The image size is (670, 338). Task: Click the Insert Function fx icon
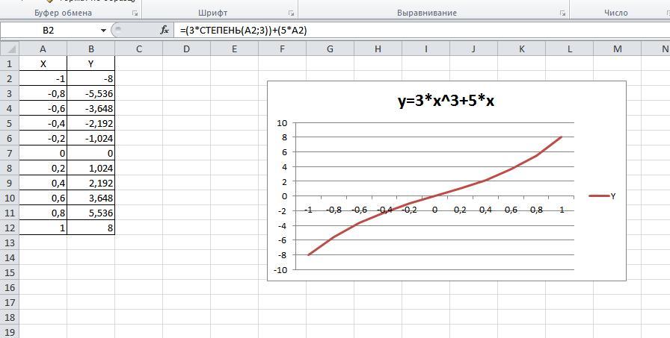165,31
